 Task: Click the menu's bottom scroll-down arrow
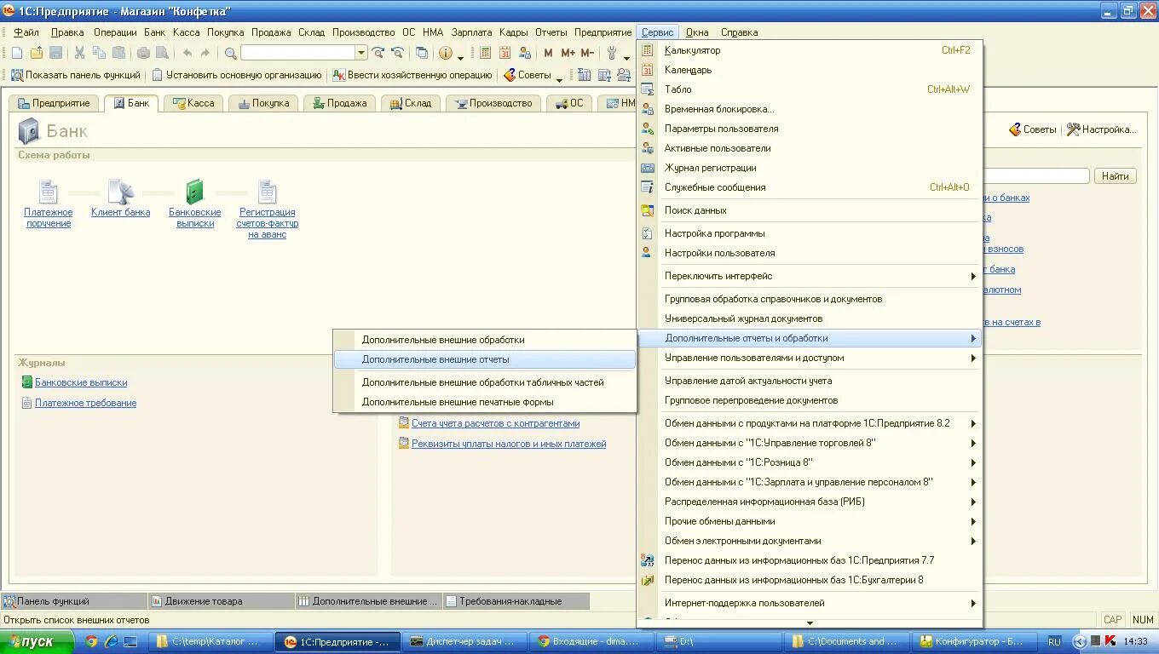(x=810, y=623)
